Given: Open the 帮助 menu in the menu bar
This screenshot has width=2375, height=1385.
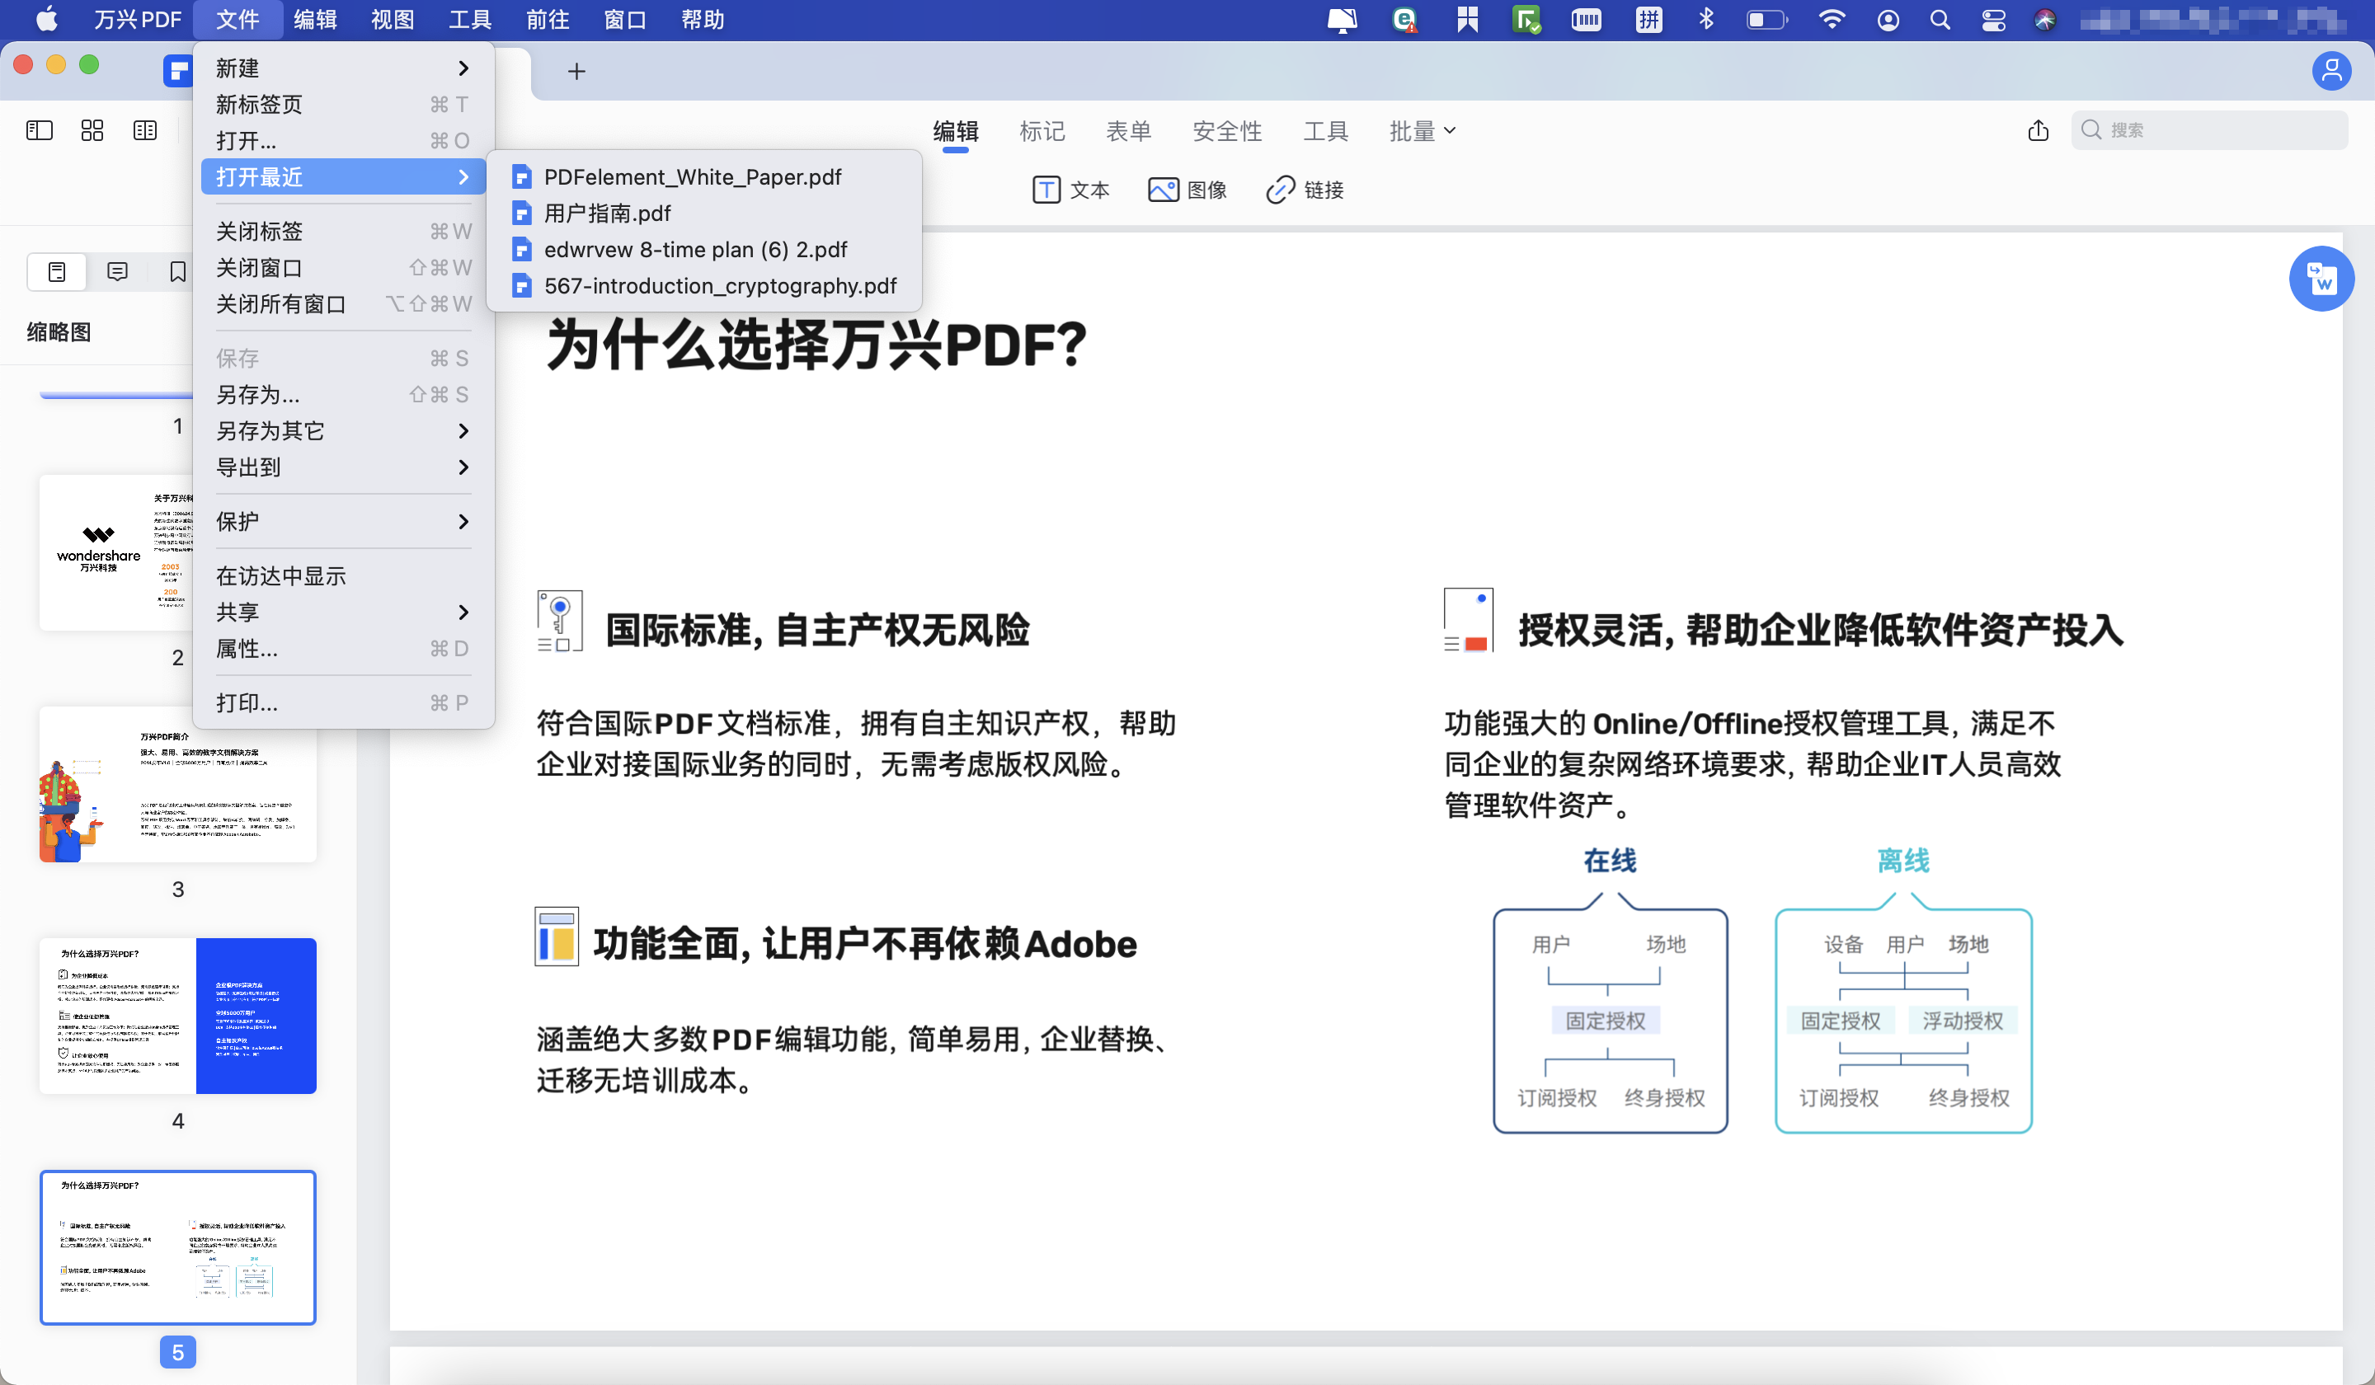Looking at the screenshot, I should (701, 19).
